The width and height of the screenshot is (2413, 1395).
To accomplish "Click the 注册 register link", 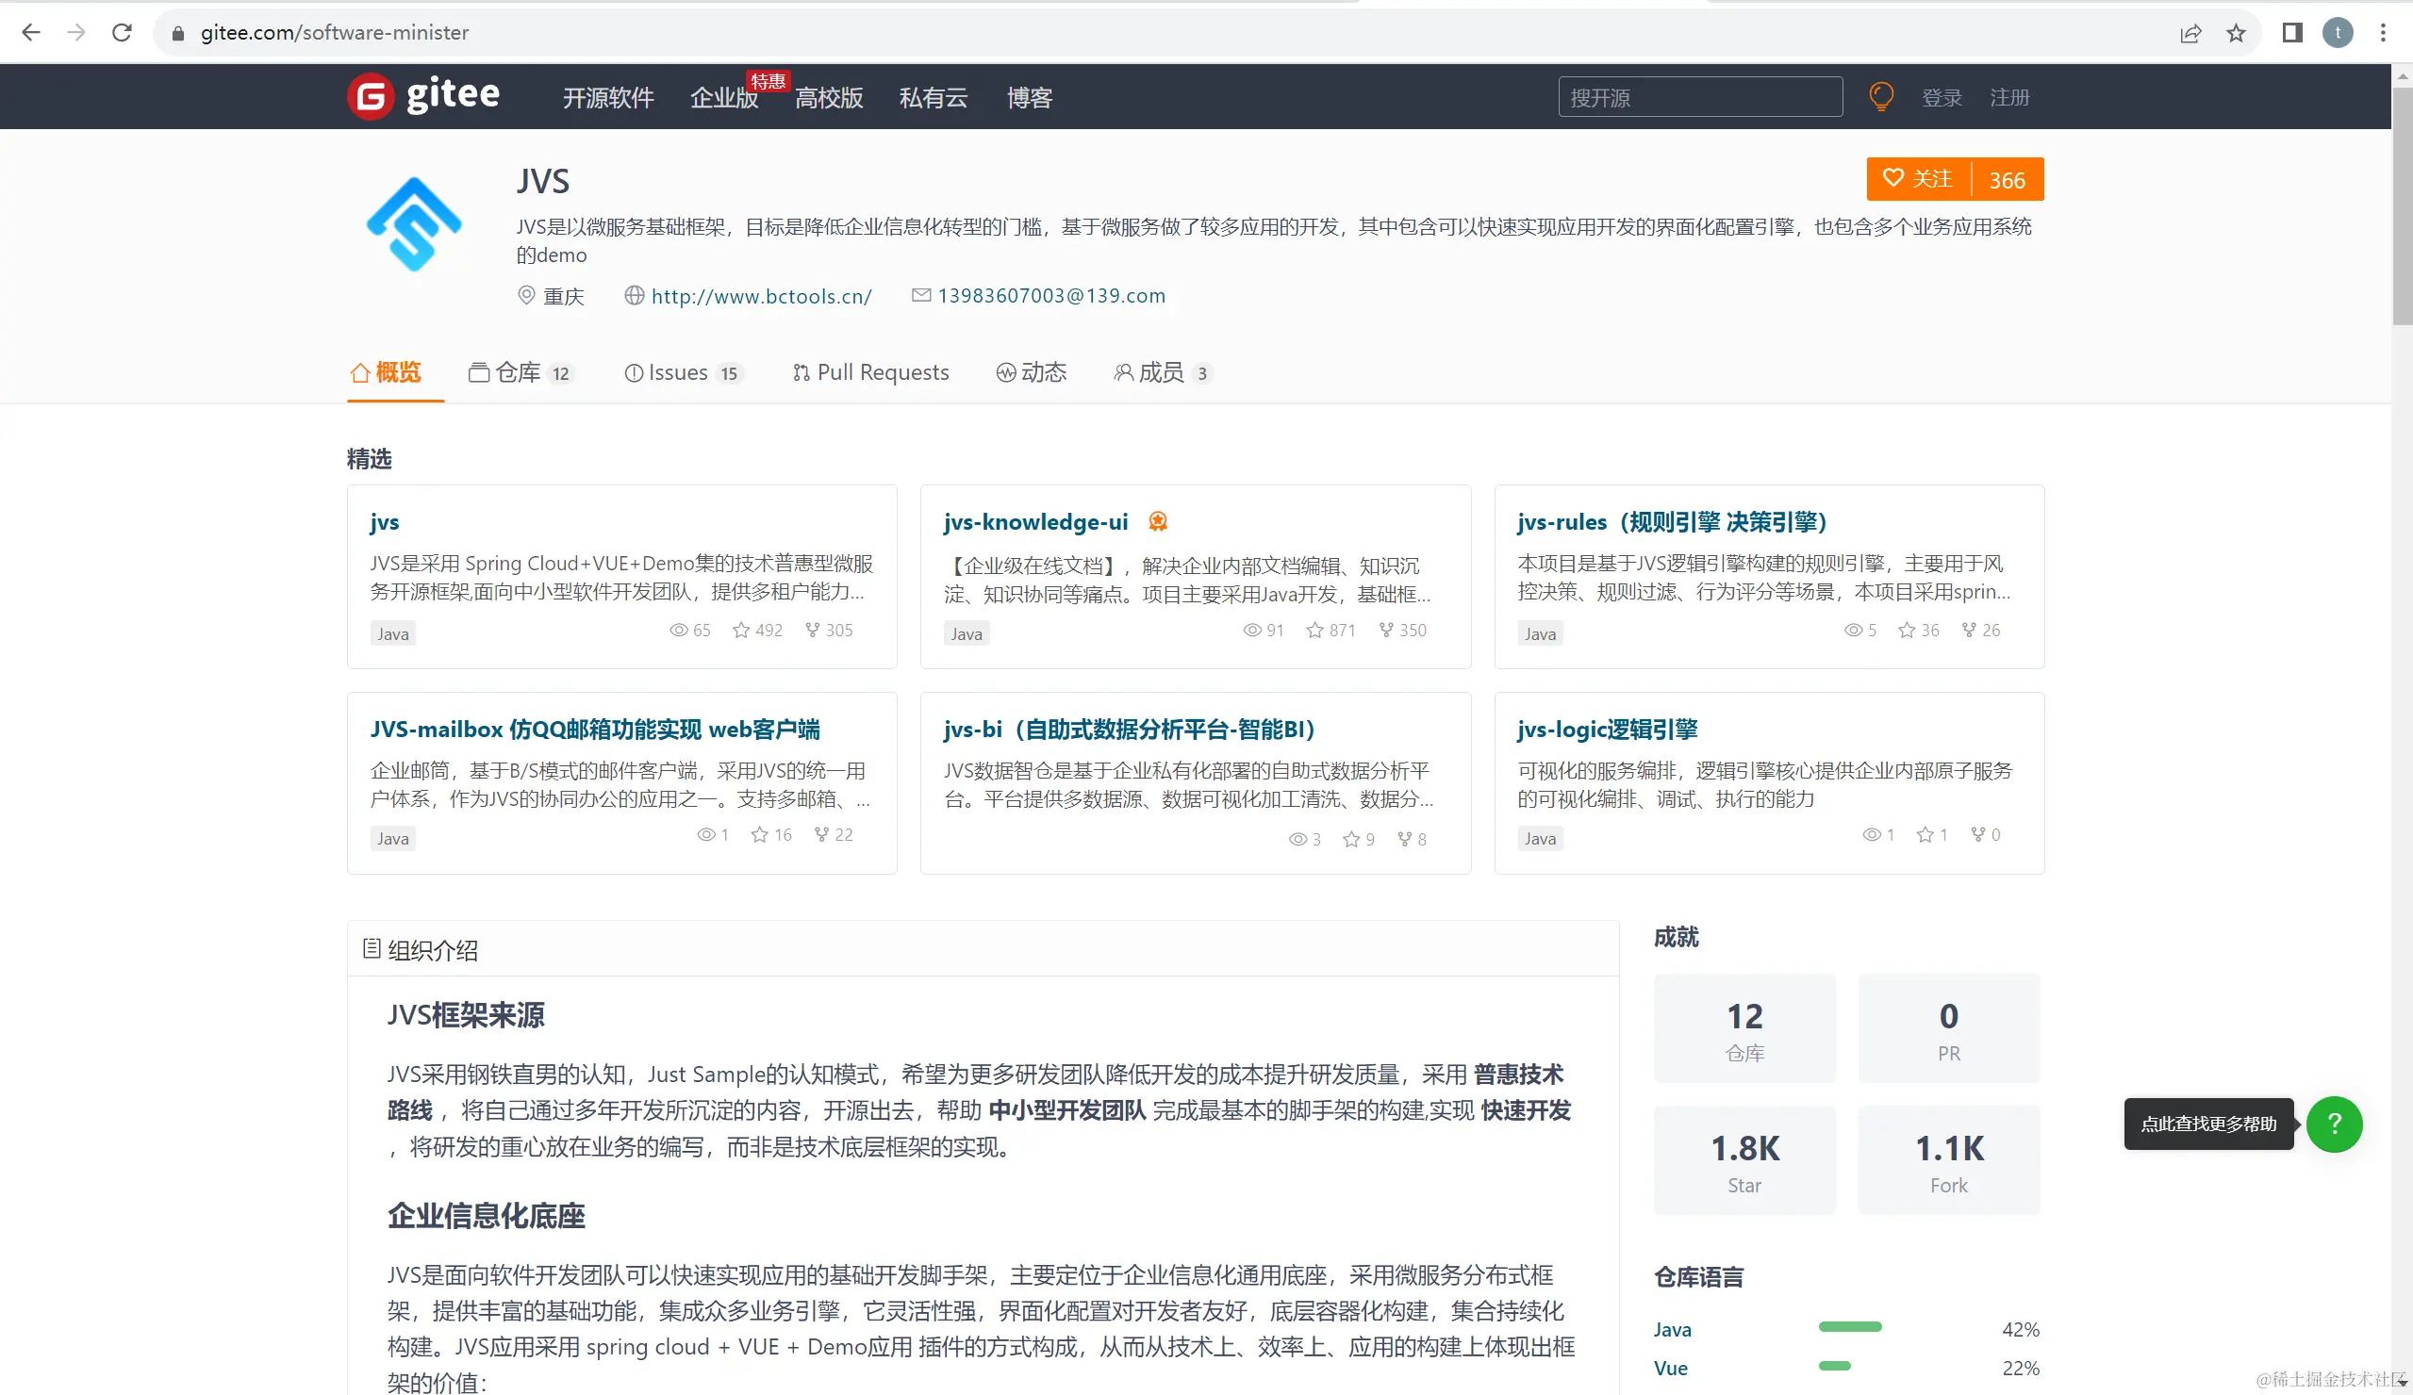I will click(x=2008, y=98).
